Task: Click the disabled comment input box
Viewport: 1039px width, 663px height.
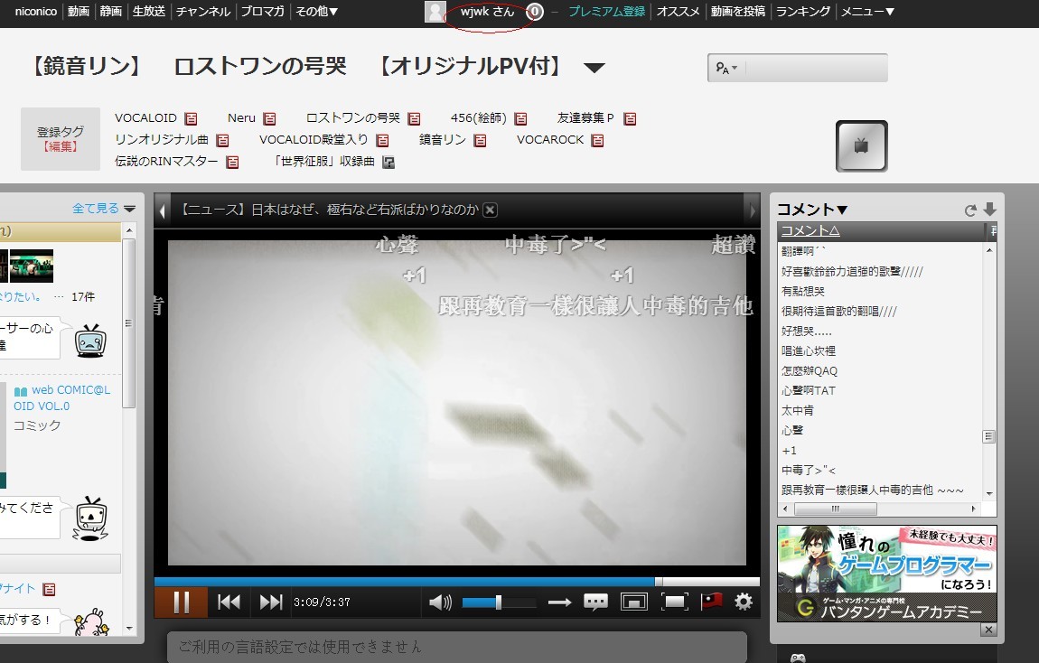Action: (x=456, y=647)
